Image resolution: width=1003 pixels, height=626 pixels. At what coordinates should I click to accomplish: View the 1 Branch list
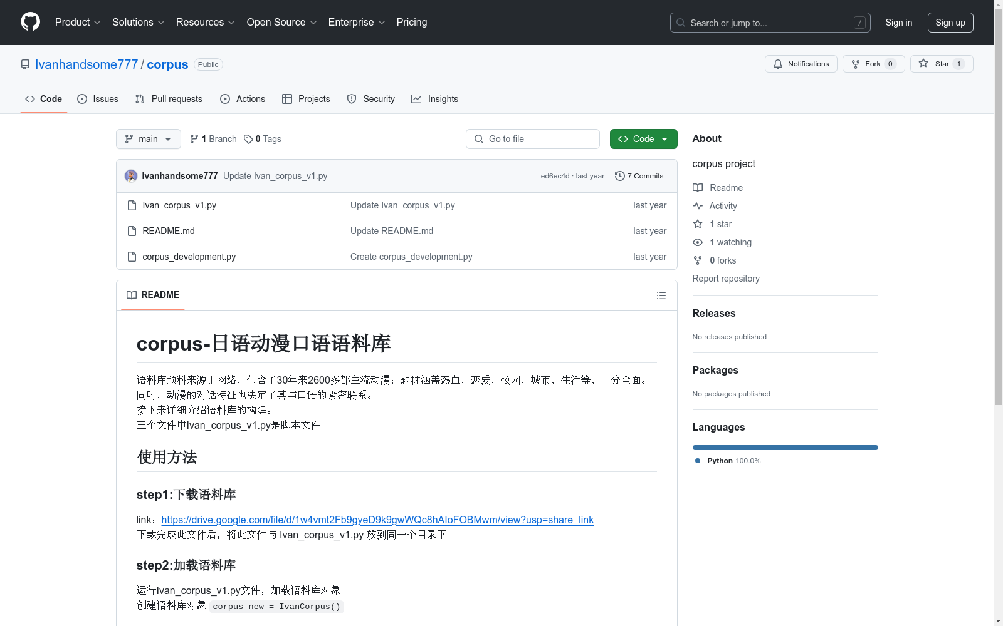pyautogui.click(x=213, y=139)
